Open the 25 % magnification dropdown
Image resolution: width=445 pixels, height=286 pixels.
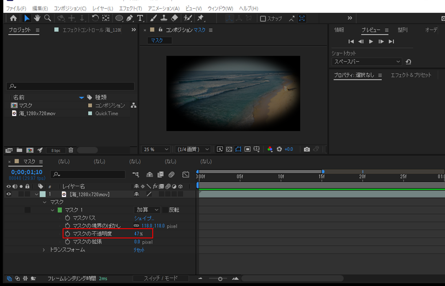156,149
